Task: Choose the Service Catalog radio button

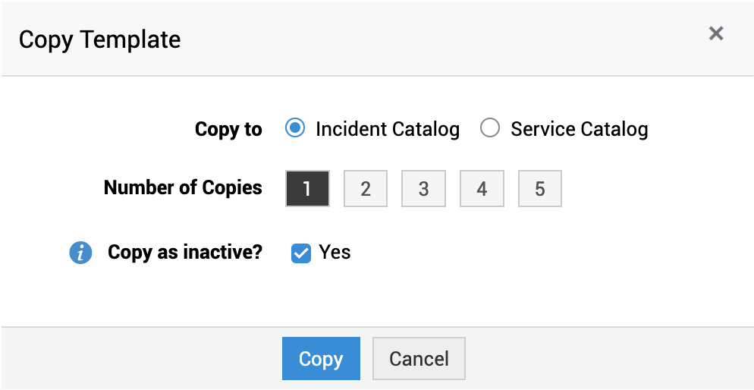Action: tap(490, 128)
